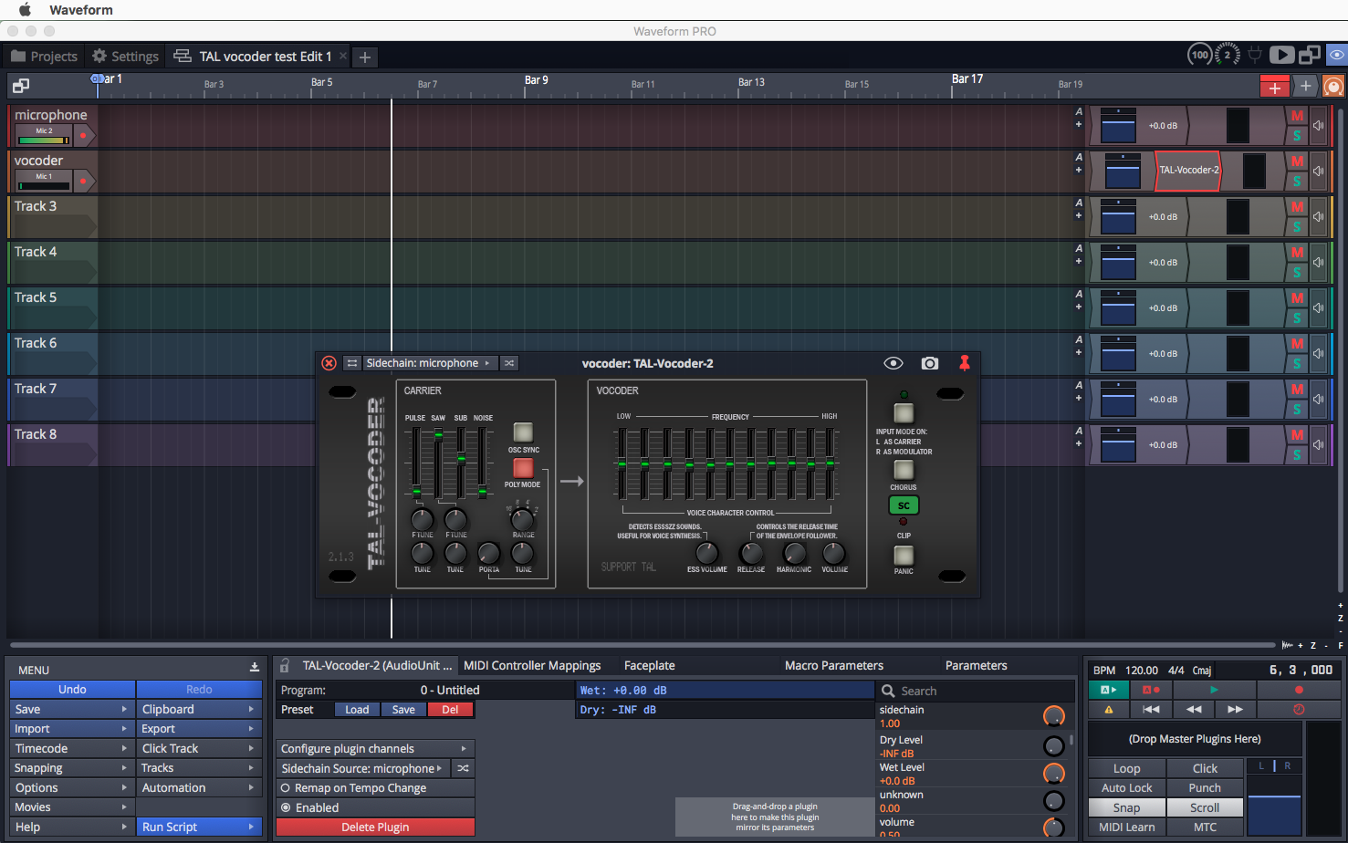Expand the Snapping submenu
1348x843 pixels.
point(72,768)
